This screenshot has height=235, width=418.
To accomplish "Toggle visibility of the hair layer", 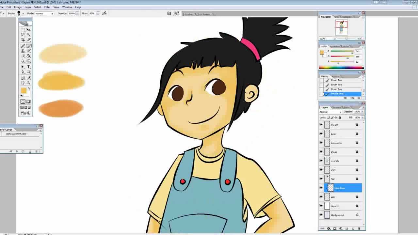I will (x=321, y=179).
